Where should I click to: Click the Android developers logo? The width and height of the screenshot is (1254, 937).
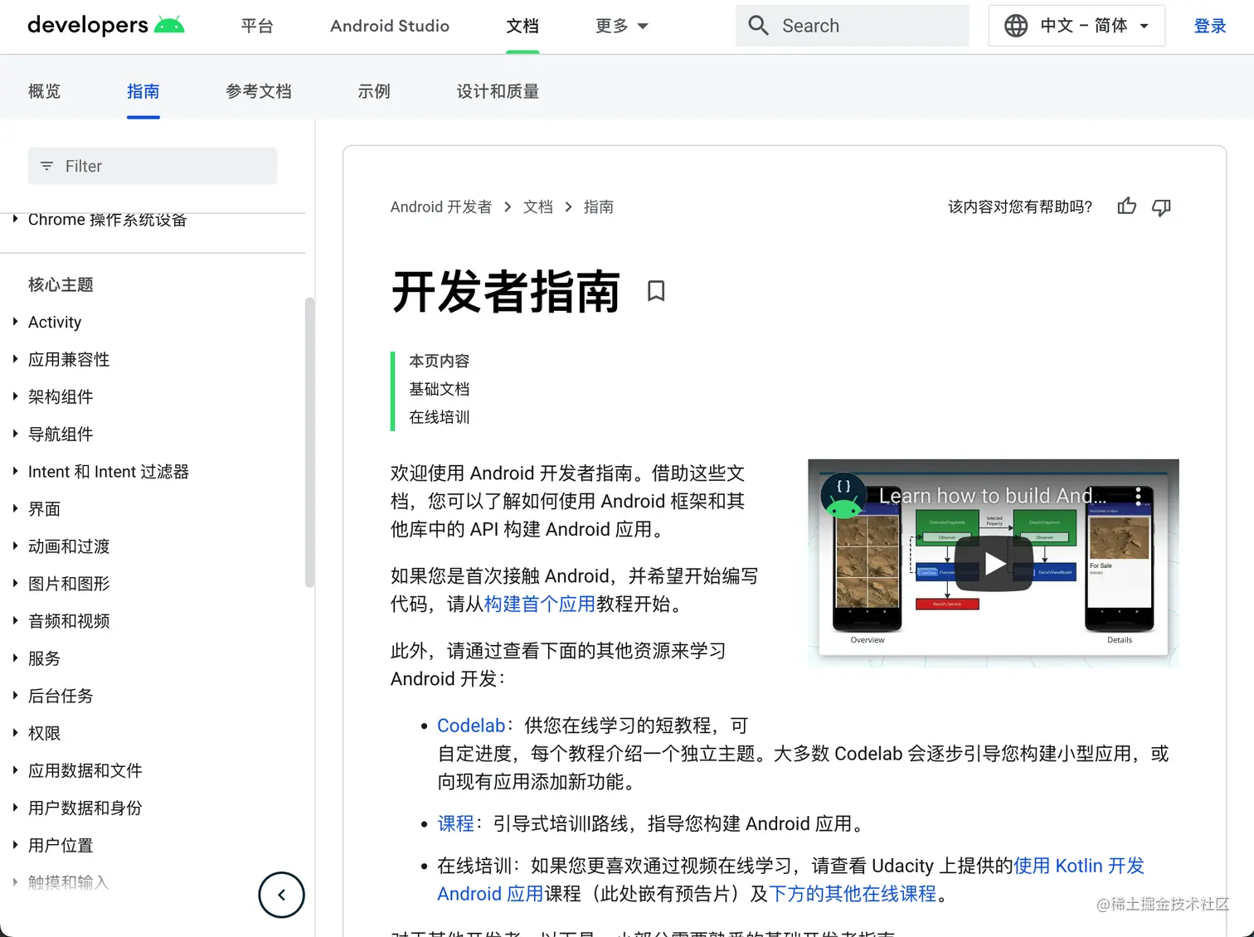pos(106,26)
